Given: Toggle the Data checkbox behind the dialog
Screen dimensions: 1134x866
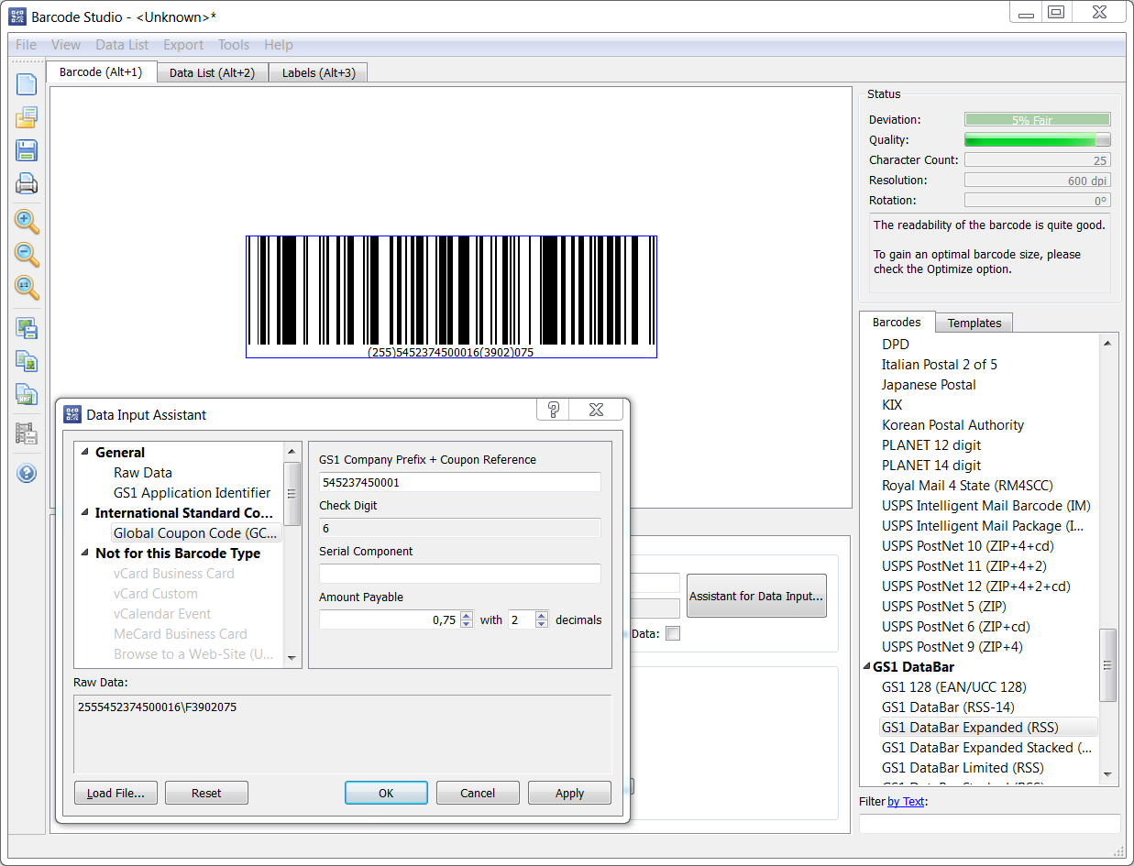Looking at the screenshot, I should [673, 633].
